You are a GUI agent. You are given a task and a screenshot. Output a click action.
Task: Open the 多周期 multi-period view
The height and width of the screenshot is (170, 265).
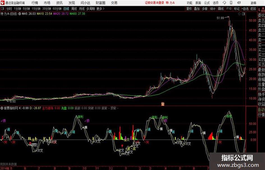click(91, 9)
